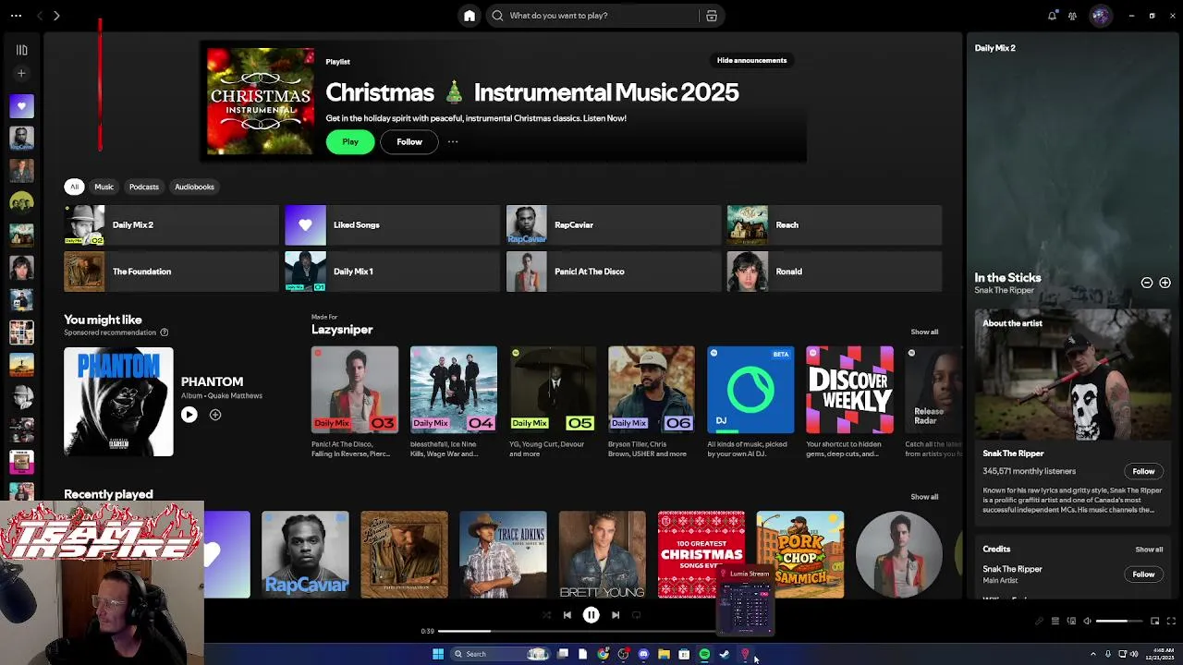This screenshot has width=1183, height=665.
Task: Open RapCaviar playlist in the sidebar
Action: tap(21, 138)
